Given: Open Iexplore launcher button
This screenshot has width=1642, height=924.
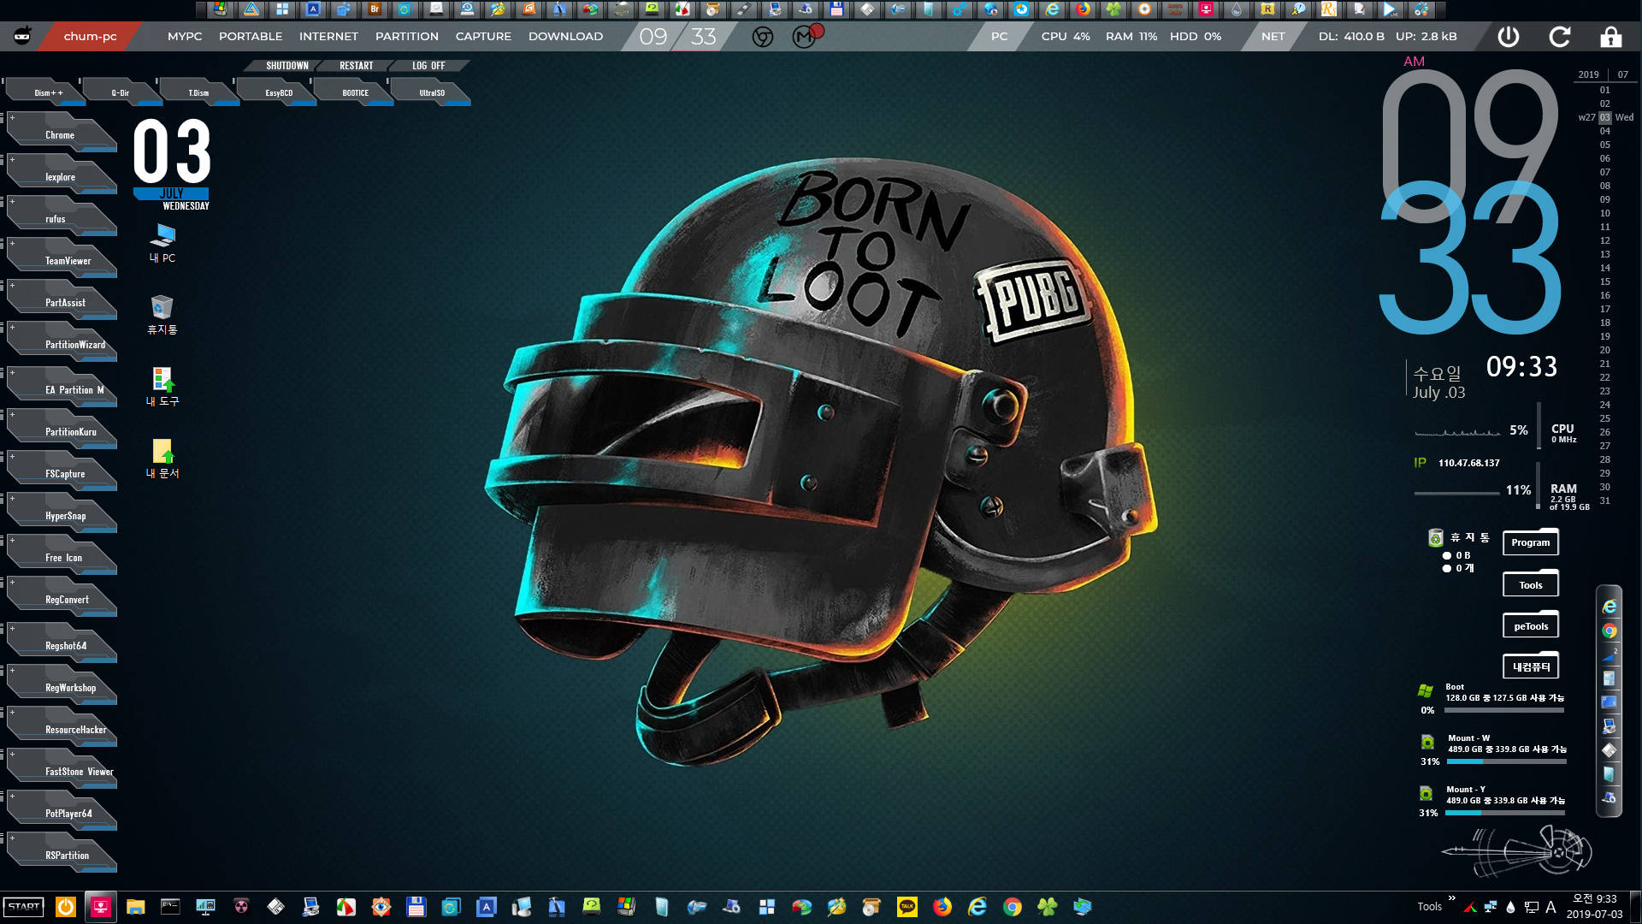Looking at the screenshot, I should pyautogui.click(x=62, y=175).
